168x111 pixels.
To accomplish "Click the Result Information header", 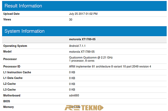I will tap(84, 6).
